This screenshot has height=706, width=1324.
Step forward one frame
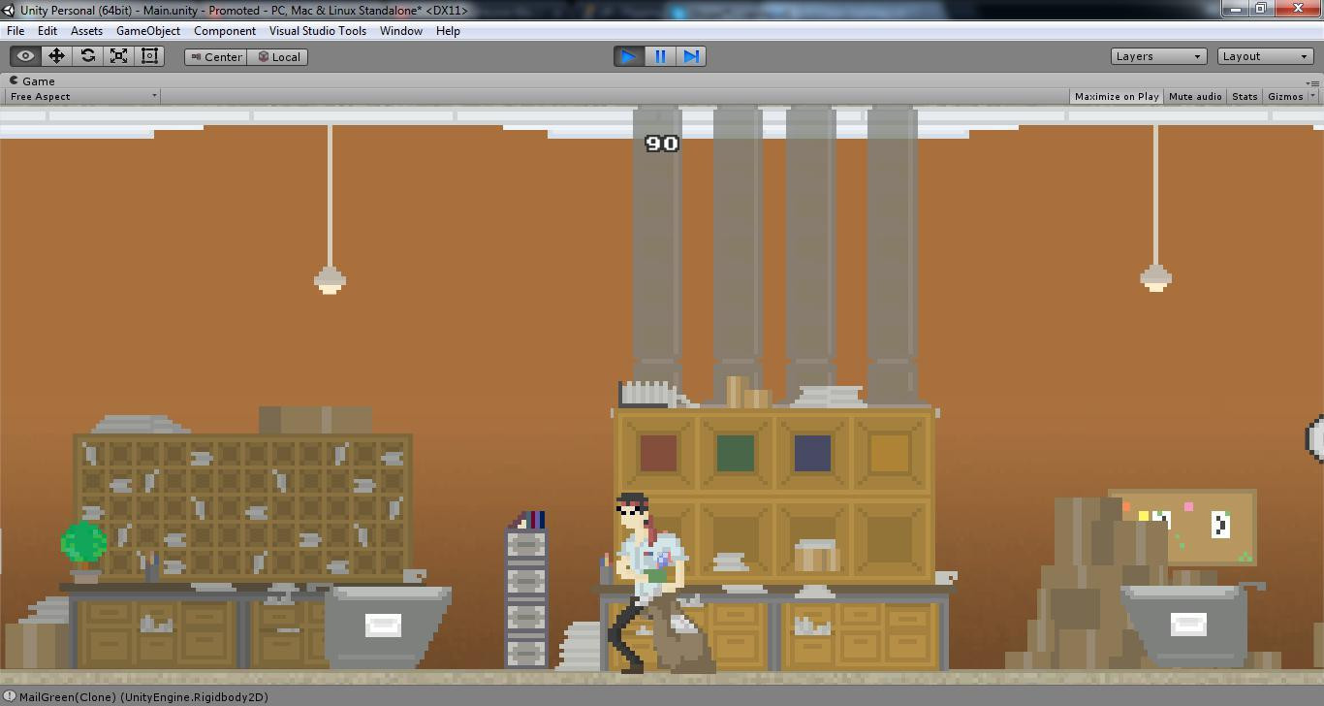point(691,56)
